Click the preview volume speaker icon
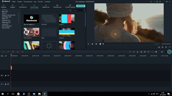This screenshot has width=172, height=96. pos(166,47)
